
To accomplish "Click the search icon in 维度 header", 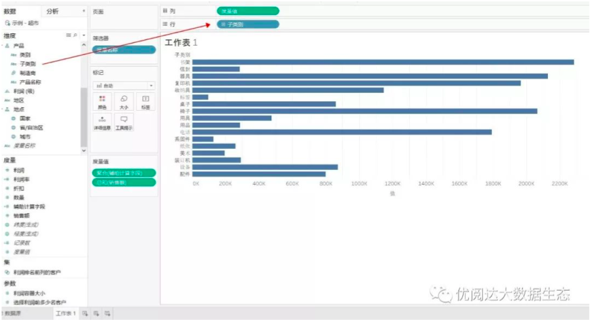I will [74, 35].
